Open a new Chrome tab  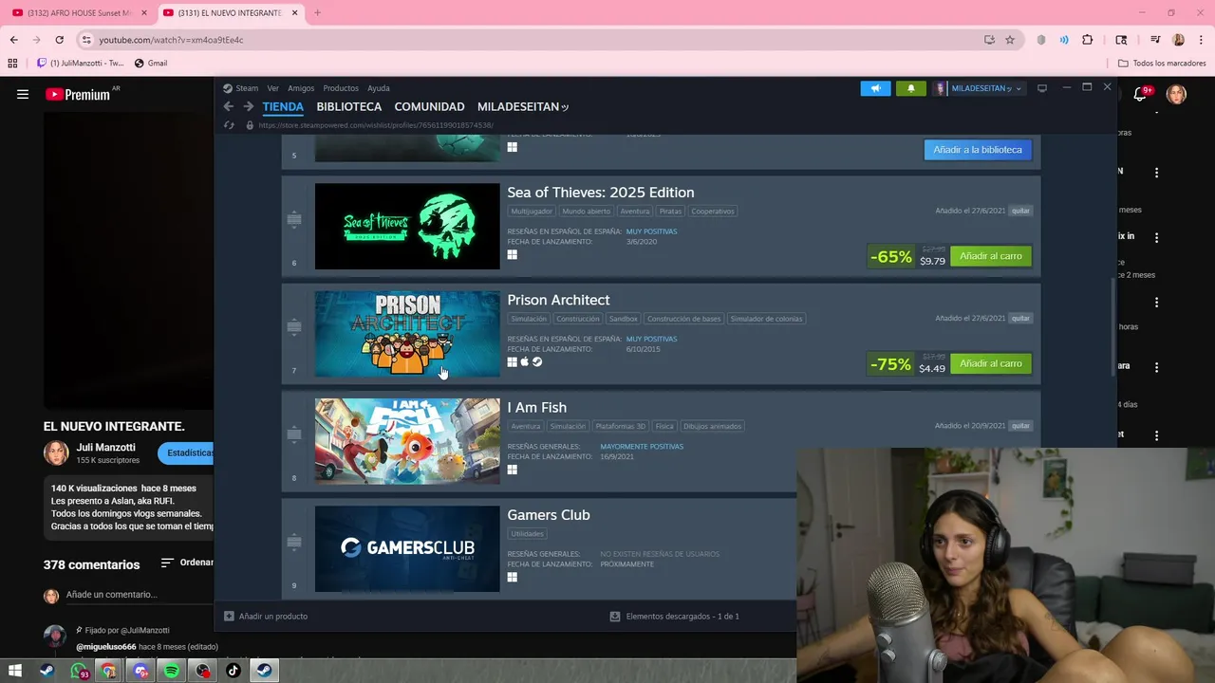(317, 13)
